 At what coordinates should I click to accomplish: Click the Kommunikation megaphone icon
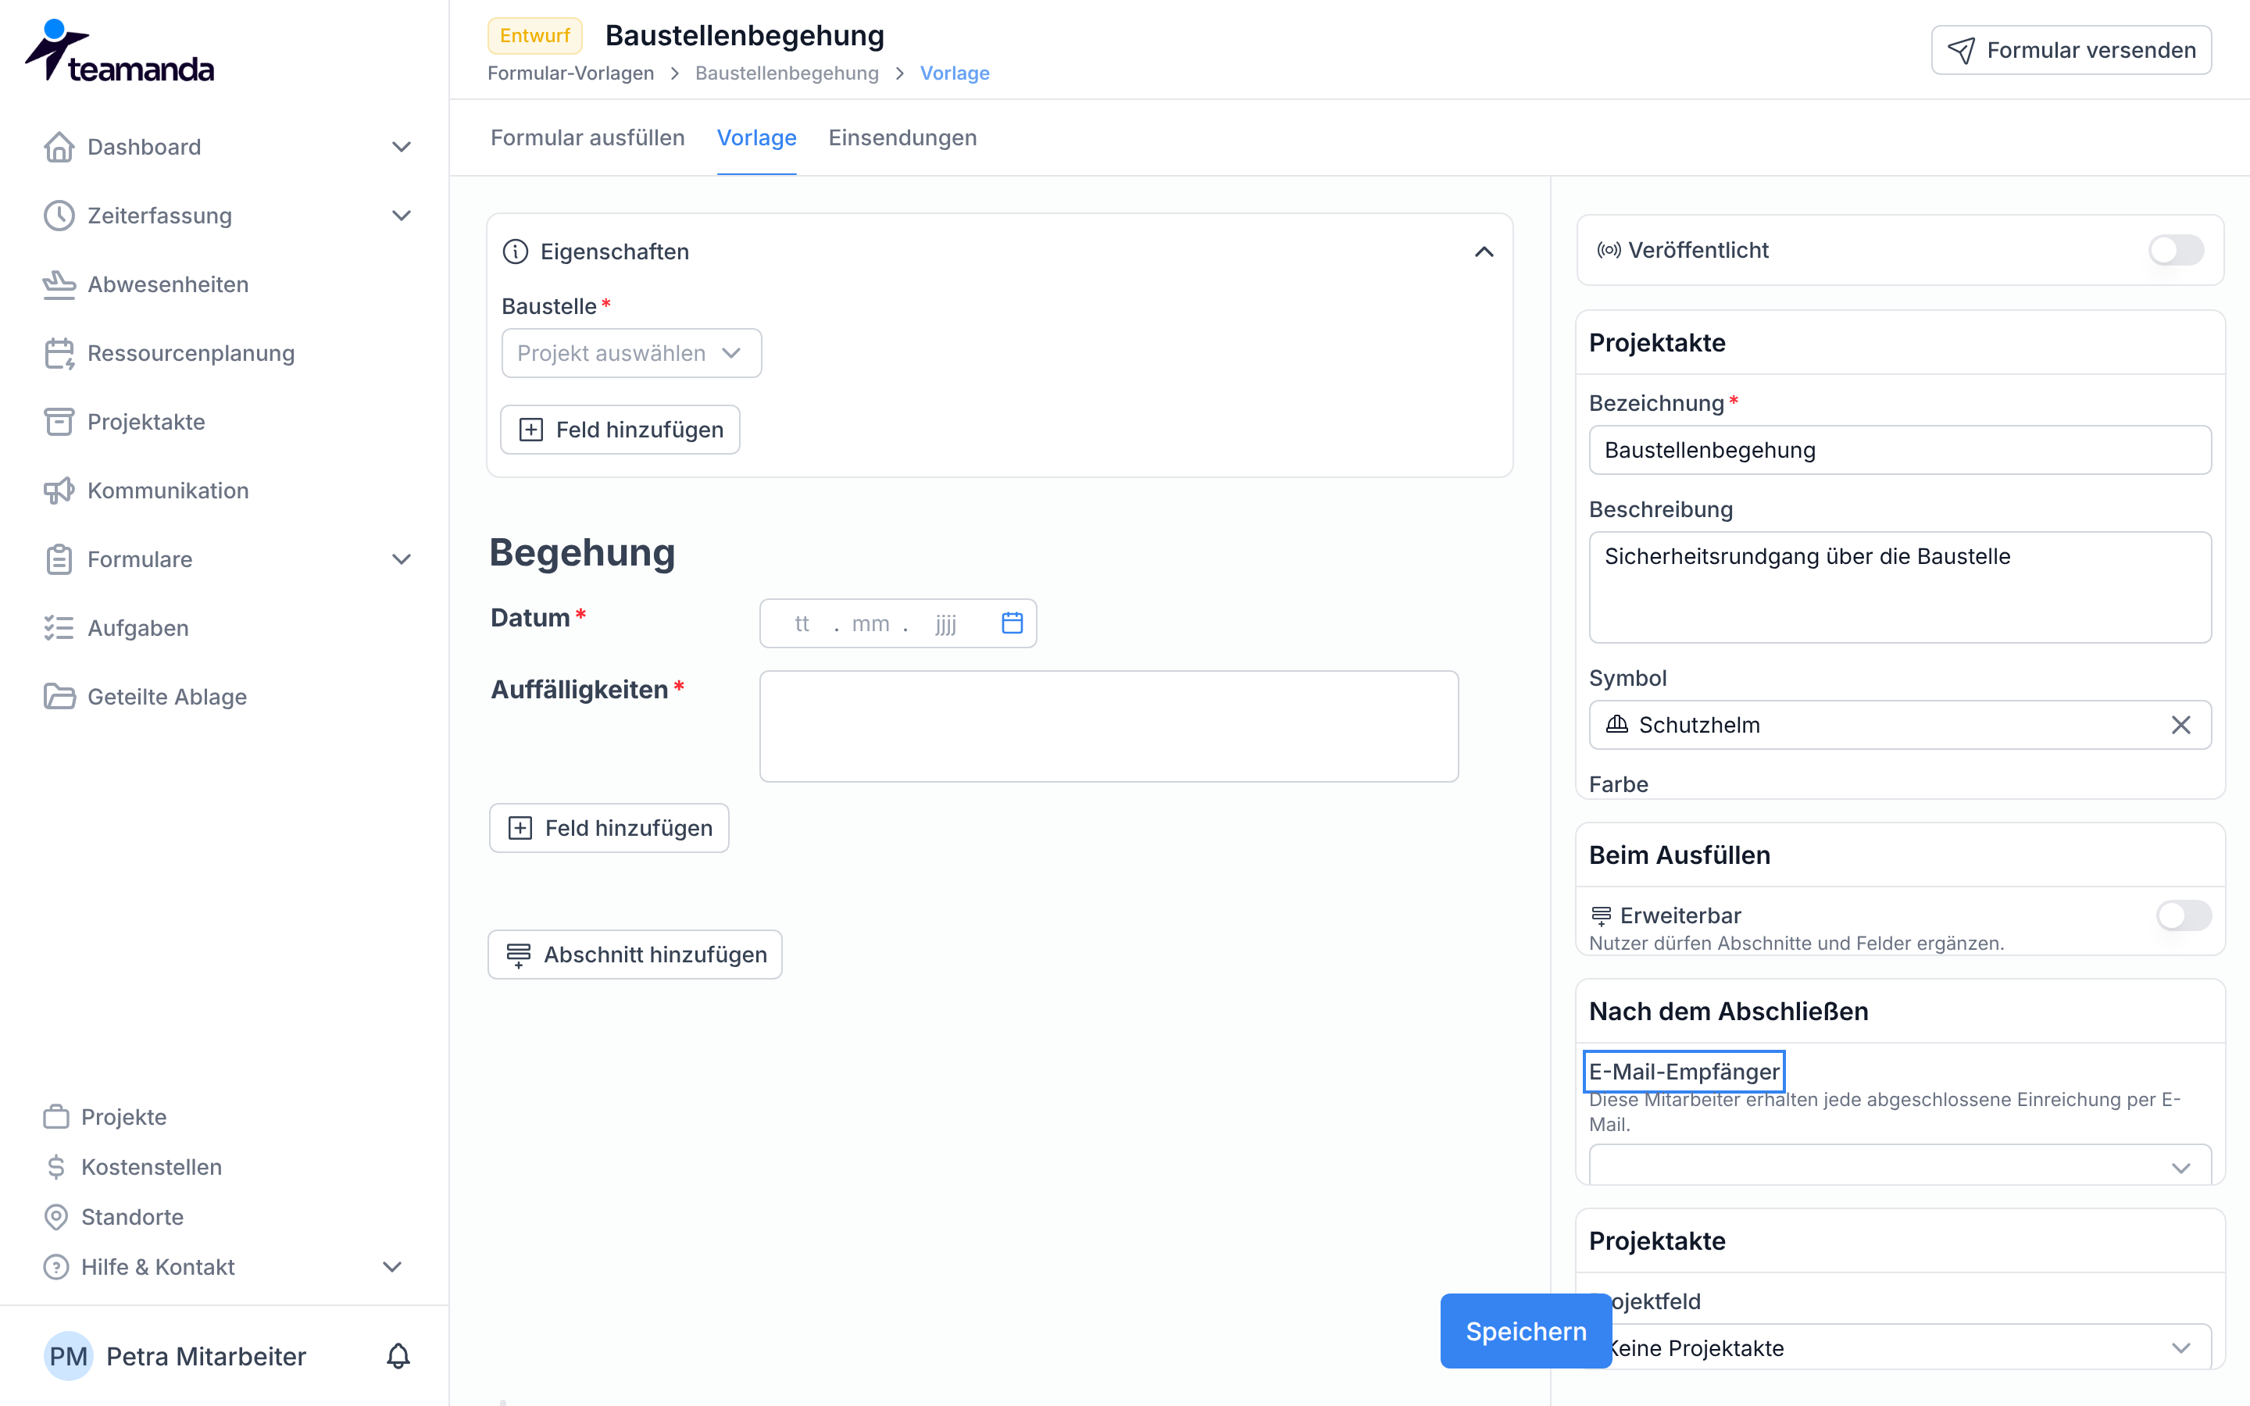(x=59, y=491)
